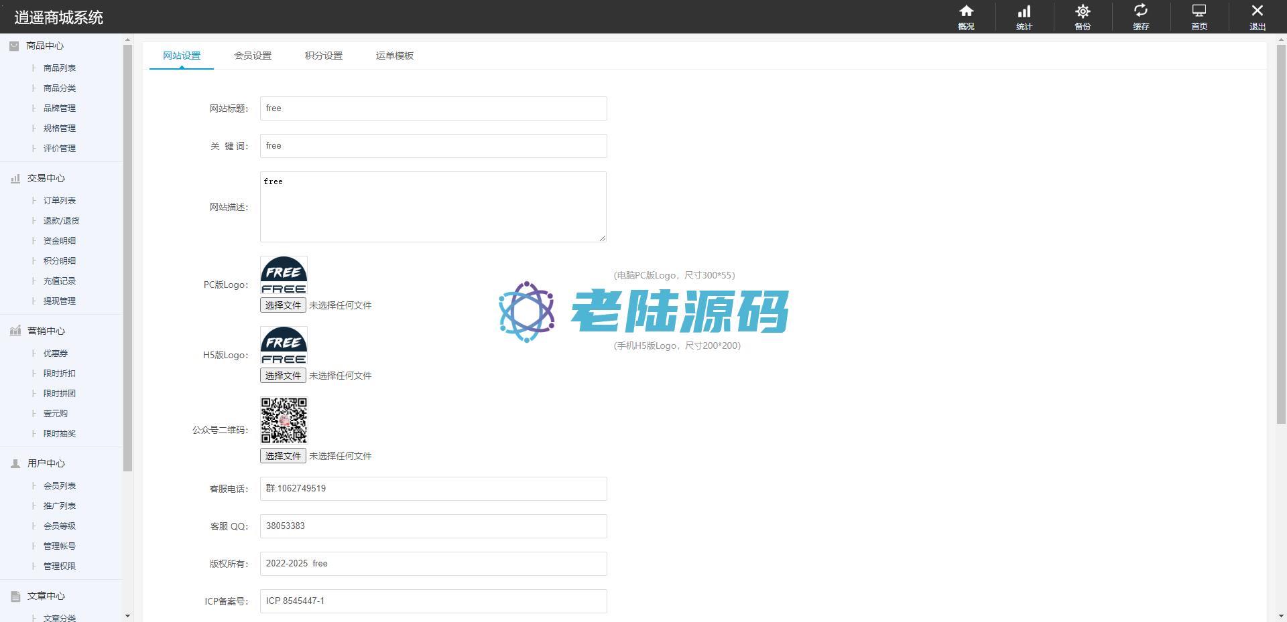1287x622 pixels.
Task: Click the 概况 home icon
Action: (x=966, y=11)
